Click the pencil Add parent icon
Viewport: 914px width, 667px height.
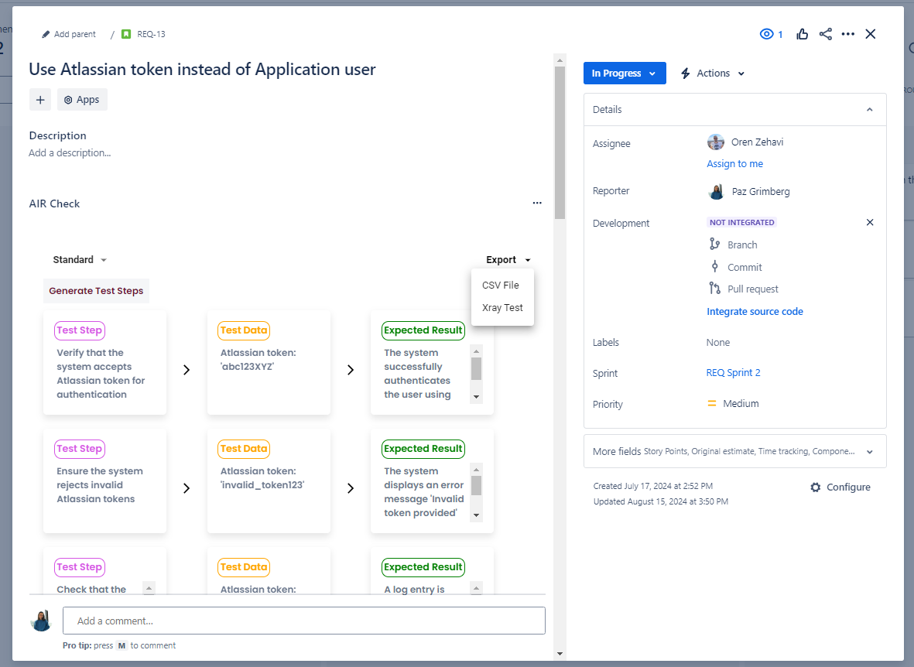pos(46,34)
